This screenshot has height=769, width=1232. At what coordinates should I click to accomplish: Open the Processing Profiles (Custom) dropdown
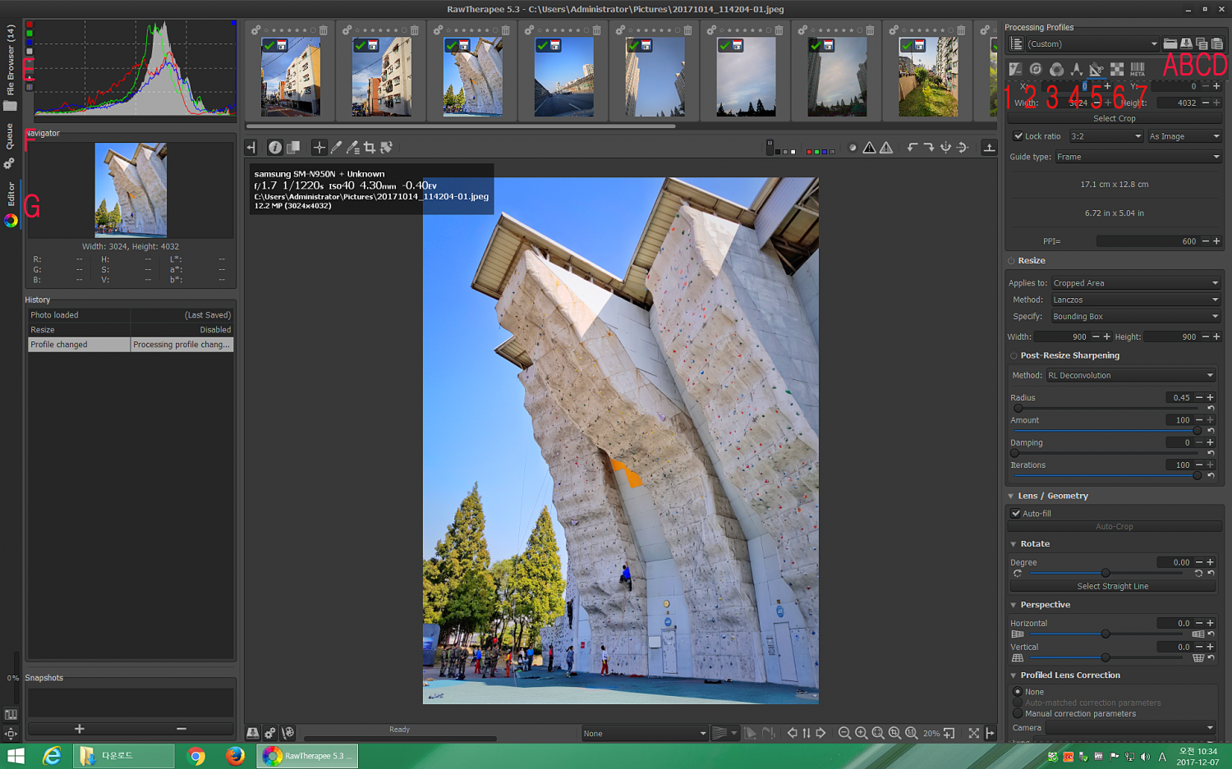click(1092, 44)
